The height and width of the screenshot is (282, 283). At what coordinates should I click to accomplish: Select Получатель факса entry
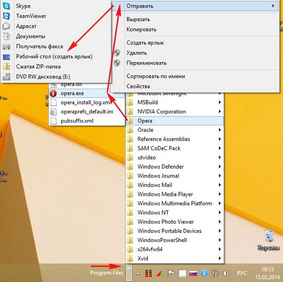tap(55, 47)
